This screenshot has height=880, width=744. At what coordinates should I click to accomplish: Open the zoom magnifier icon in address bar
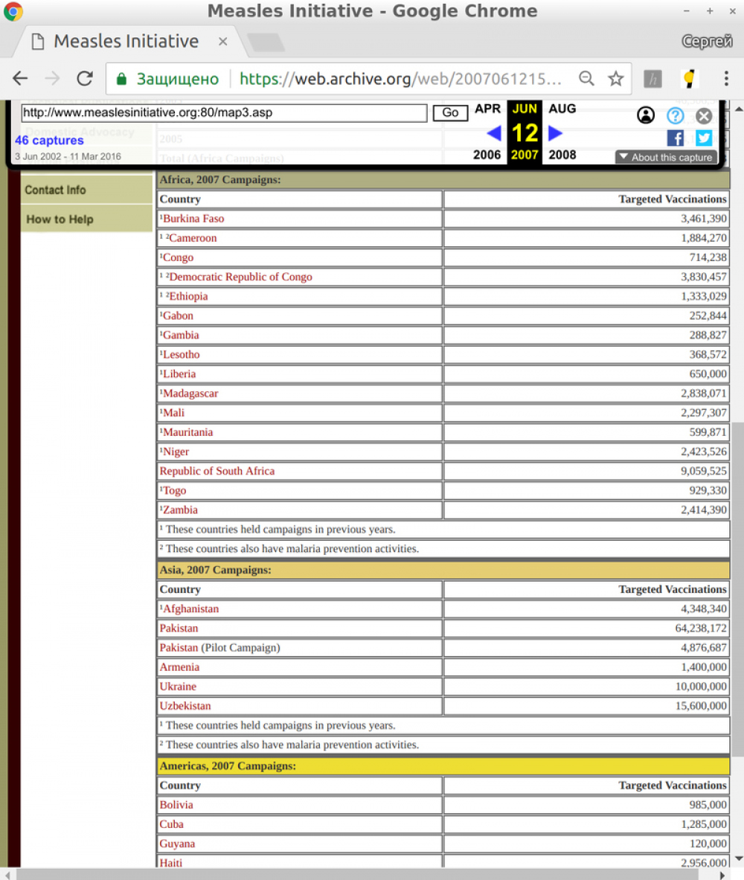pyautogui.click(x=587, y=79)
